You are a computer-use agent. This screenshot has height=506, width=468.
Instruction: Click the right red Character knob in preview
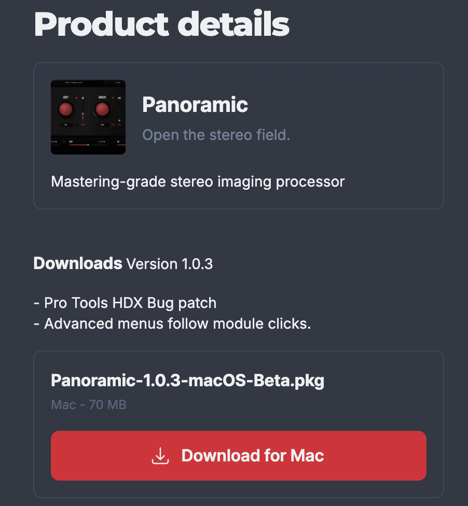[102, 109]
